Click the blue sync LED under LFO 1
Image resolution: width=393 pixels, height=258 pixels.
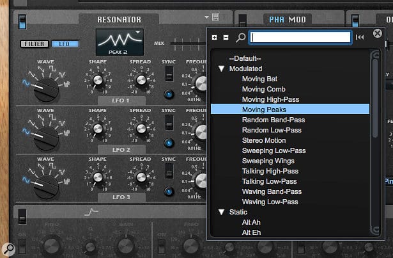pos(169,94)
